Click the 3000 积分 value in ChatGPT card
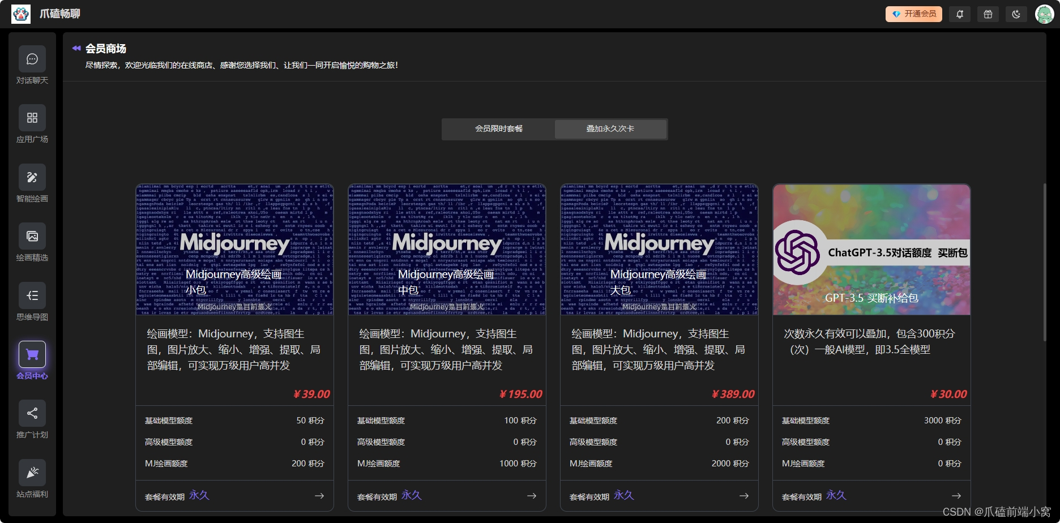Viewport: 1060px width, 523px height. click(943, 421)
